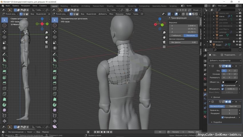The image size is (243, 137).
Task: Open the Modifiers wrench tab in properties
Action: pyautogui.click(x=205, y=94)
